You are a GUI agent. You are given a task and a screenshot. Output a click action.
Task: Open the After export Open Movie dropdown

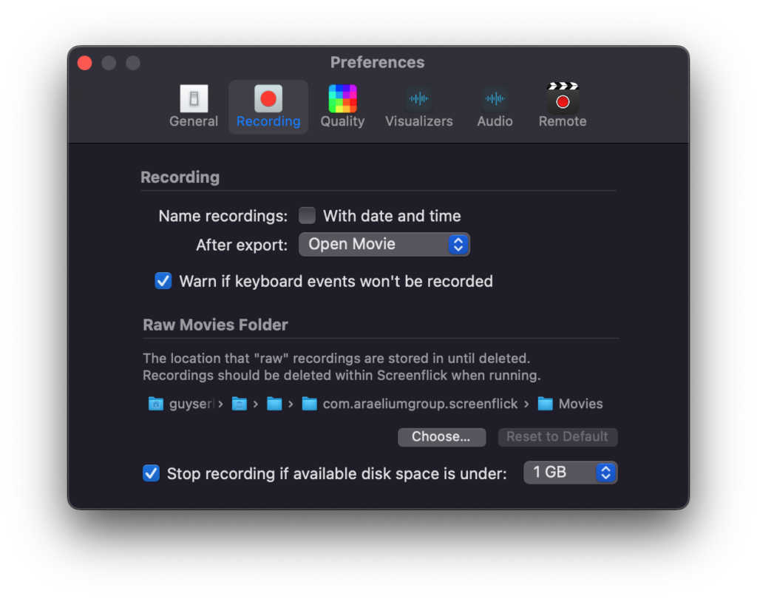click(384, 245)
